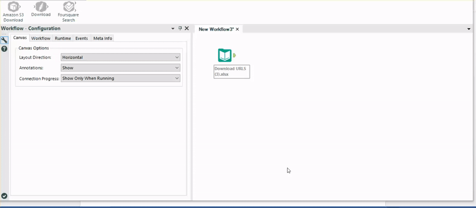This screenshot has width=476, height=208.
Task: Switch to the Workflow tab
Action: pyautogui.click(x=41, y=39)
